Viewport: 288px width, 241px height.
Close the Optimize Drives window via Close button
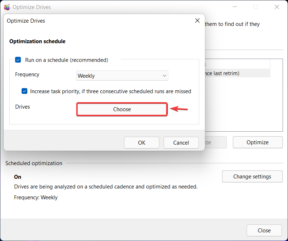[x=264, y=230]
